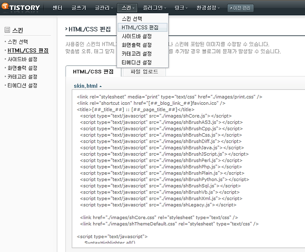
Task: Click the print.css stylesheet line
Action: pos(169,97)
